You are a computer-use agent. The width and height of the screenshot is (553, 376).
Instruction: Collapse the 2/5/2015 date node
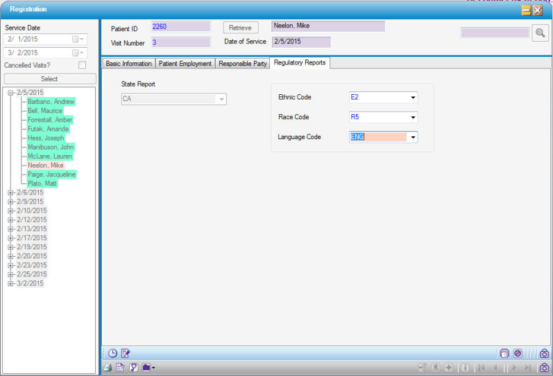coord(10,93)
